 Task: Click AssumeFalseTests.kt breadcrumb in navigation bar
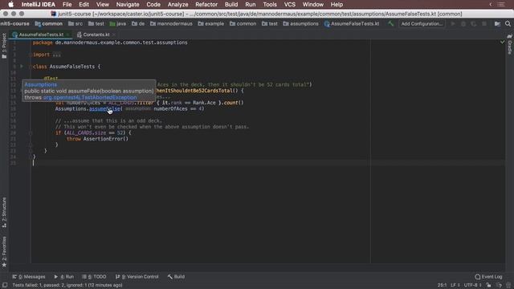click(x=352, y=23)
